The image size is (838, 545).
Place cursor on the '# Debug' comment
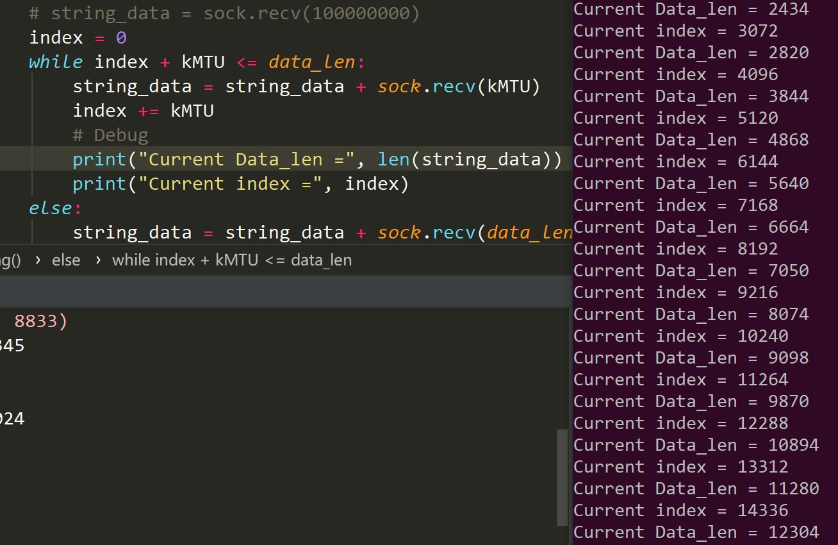pos(110,135)
